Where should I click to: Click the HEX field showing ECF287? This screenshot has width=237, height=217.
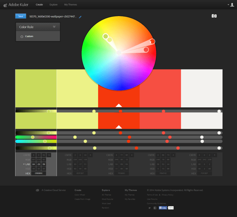coord(80,173)
